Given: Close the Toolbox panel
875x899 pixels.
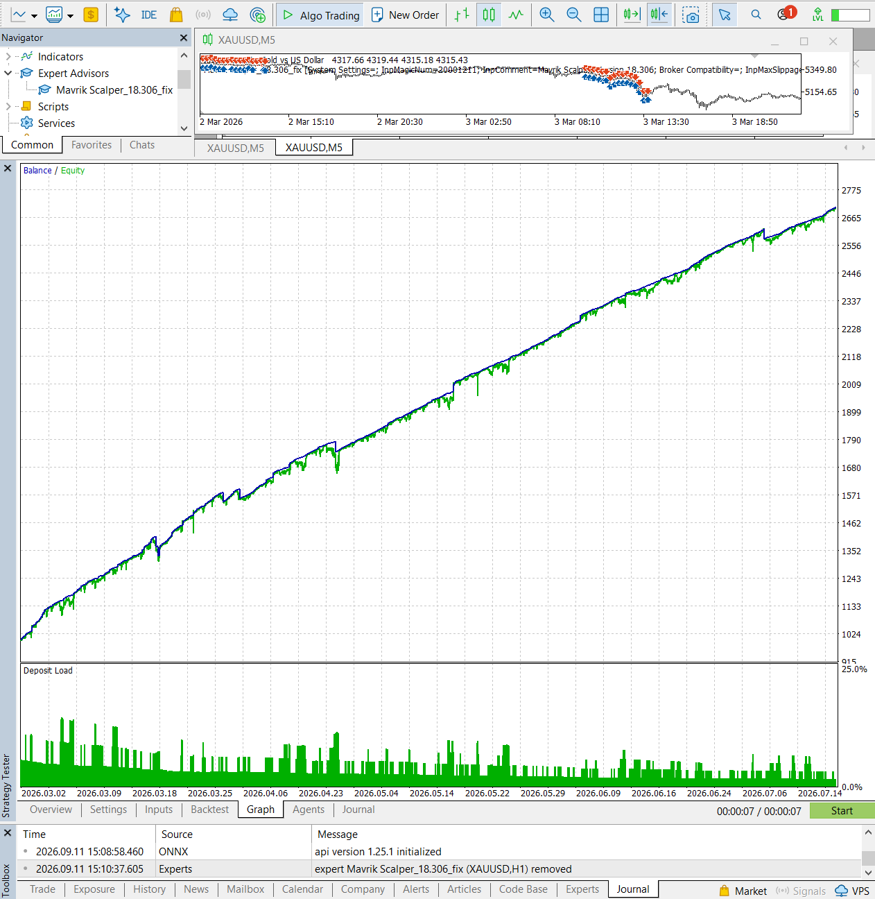Looking at the screenshot, I should click(8, 832).
